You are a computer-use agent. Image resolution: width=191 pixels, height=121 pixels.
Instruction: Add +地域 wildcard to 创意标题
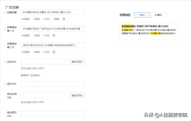coord(37,19)
